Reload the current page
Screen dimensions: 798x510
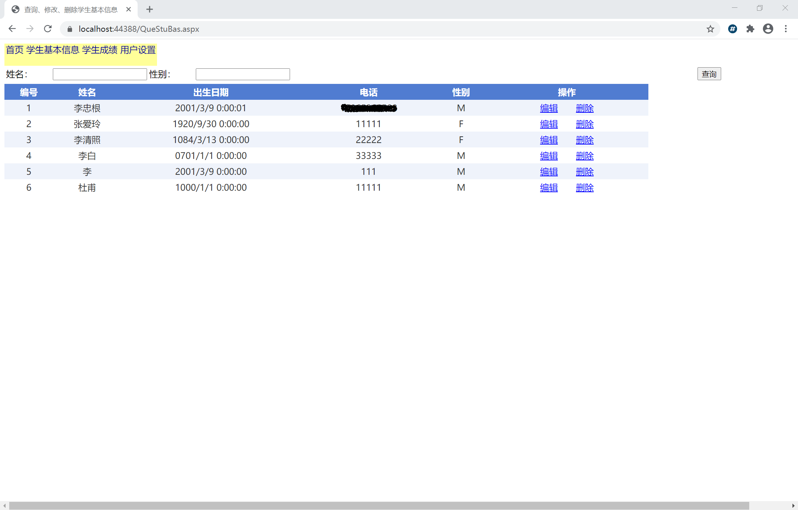point(48,29)
